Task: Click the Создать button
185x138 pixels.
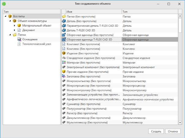Action: pos(156,131)
